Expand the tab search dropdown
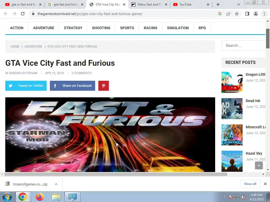Image resolution: width=270 pixels, height=202 pixels. tap(238, 4)
